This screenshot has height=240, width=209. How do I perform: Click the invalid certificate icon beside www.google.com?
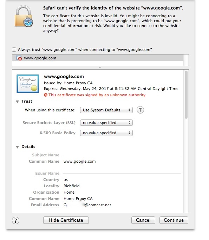19,58
